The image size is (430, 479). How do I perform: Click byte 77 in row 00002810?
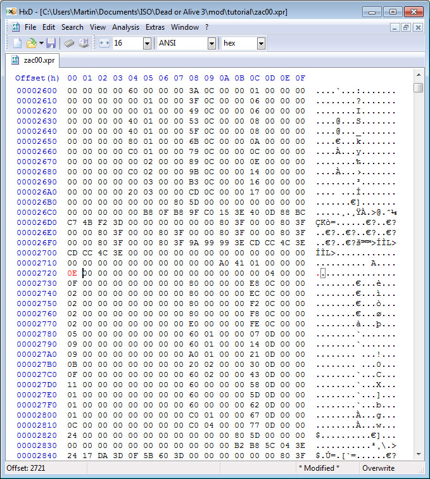[x=255, y=425]
